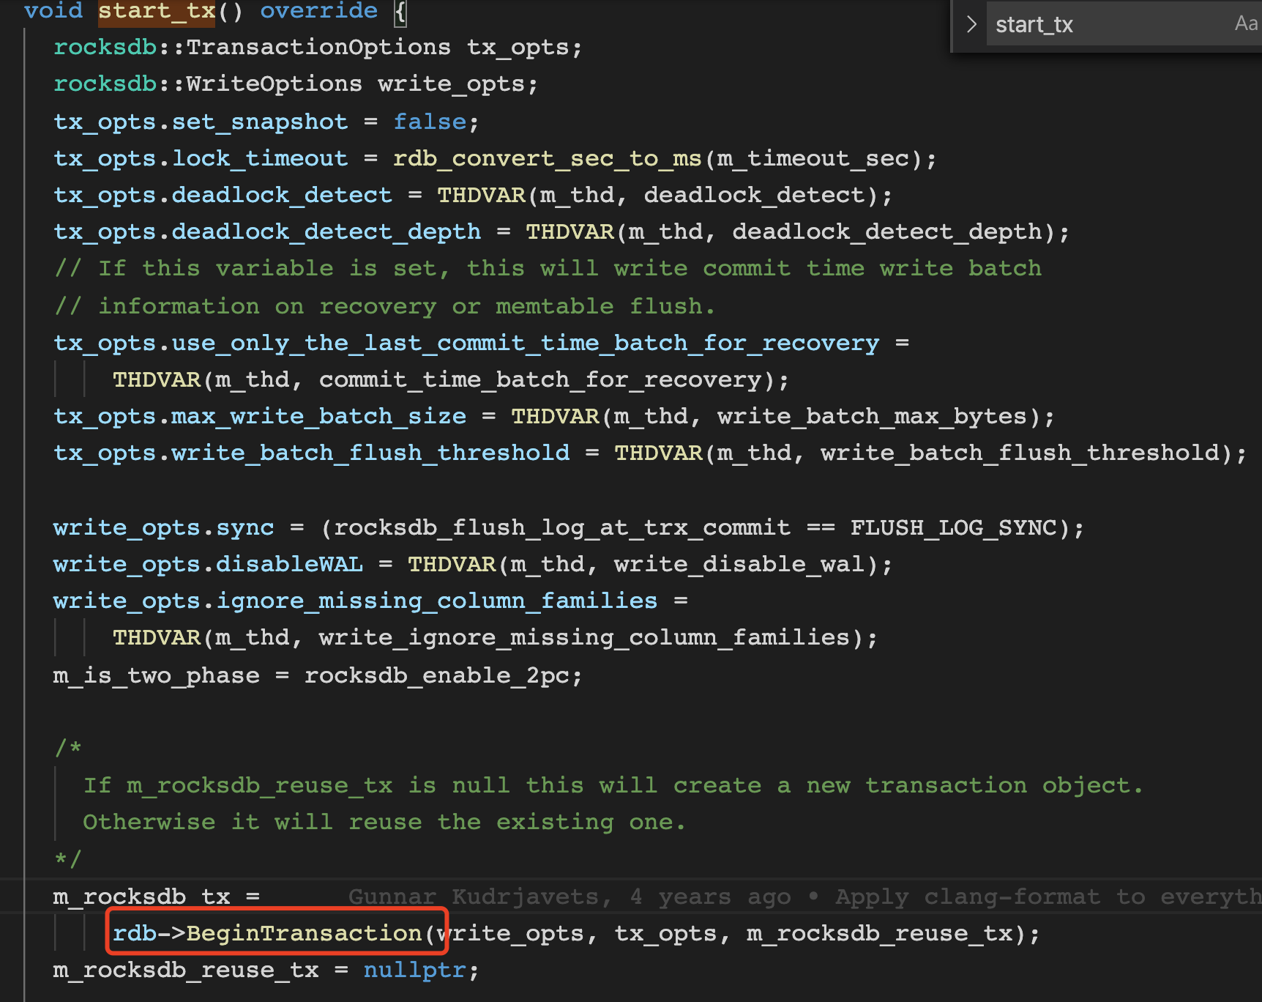Click the "commit_time_batch_for_recovery" argument
The width and height of the screenshot is (1262, 1002).
[x=540, y=379]
